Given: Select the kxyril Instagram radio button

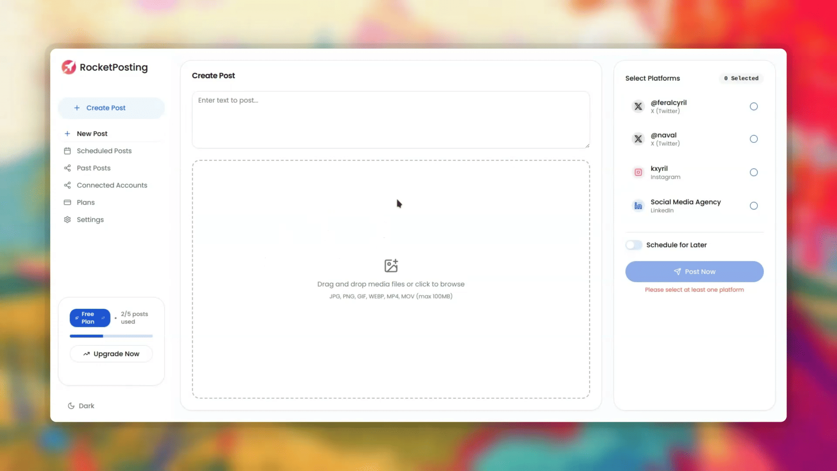Looking at the screenshot, I should click(x=754, y=172).
